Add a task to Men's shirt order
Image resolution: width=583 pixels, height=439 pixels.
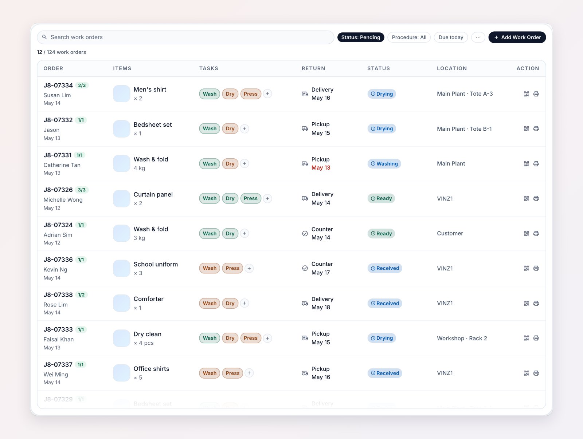point(267,94)
